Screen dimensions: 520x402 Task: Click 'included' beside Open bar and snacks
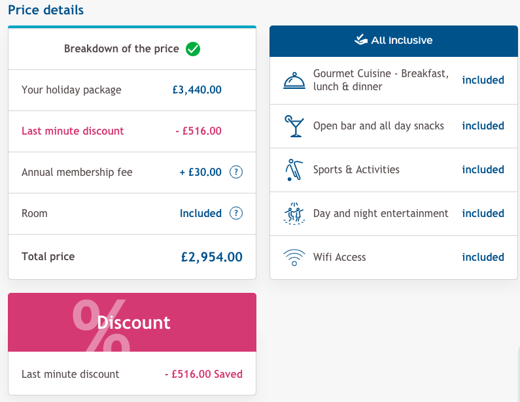tap(483, 126)
